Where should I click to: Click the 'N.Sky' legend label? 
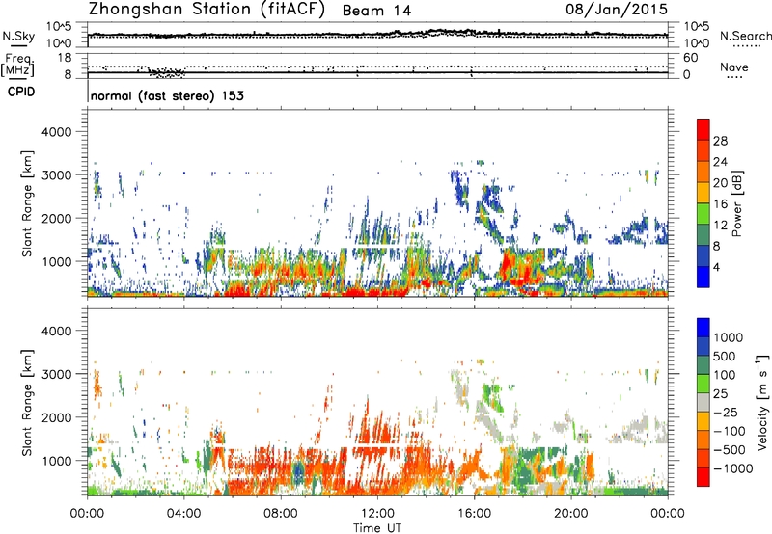click(18, 36)
